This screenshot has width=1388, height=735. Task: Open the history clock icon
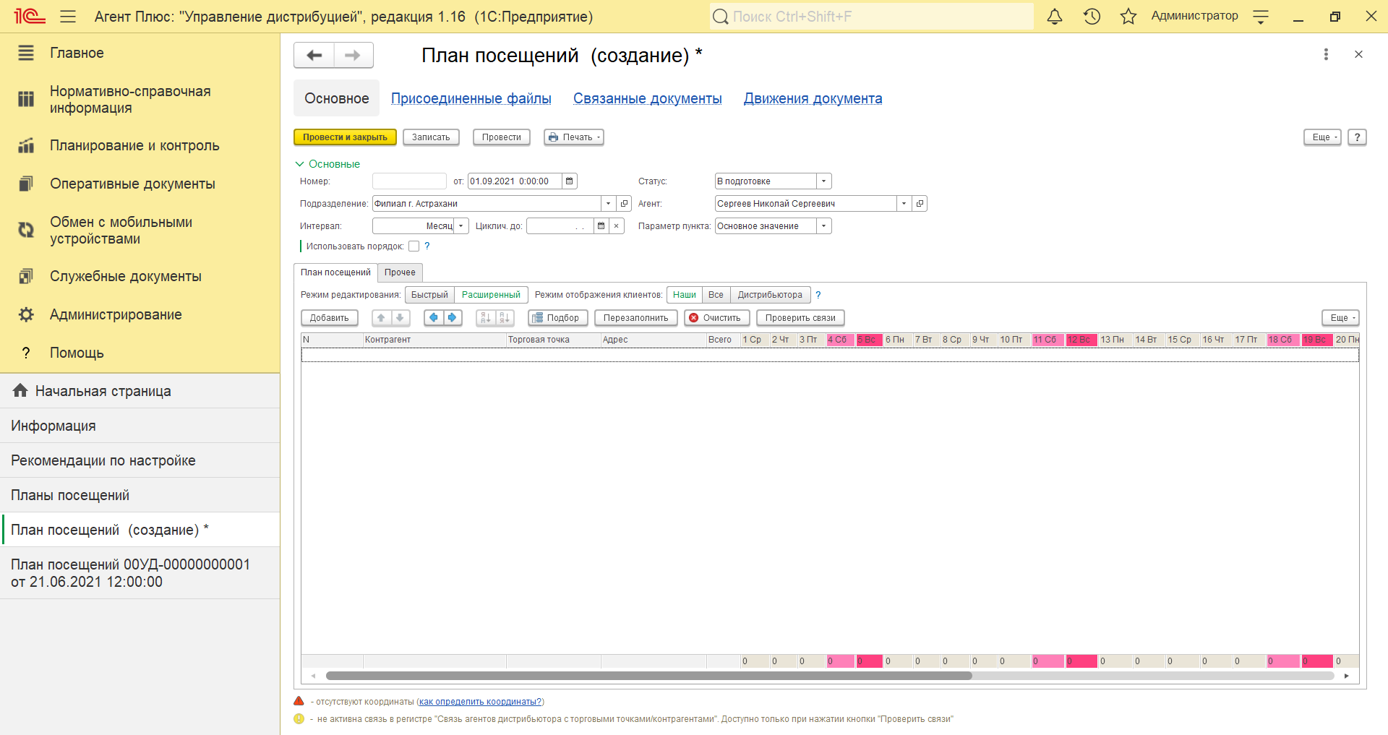[1092, 16]
